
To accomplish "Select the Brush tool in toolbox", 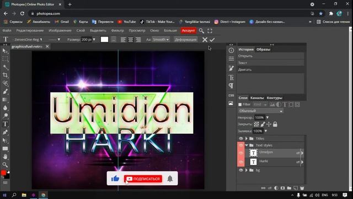I will coord(5,91).
